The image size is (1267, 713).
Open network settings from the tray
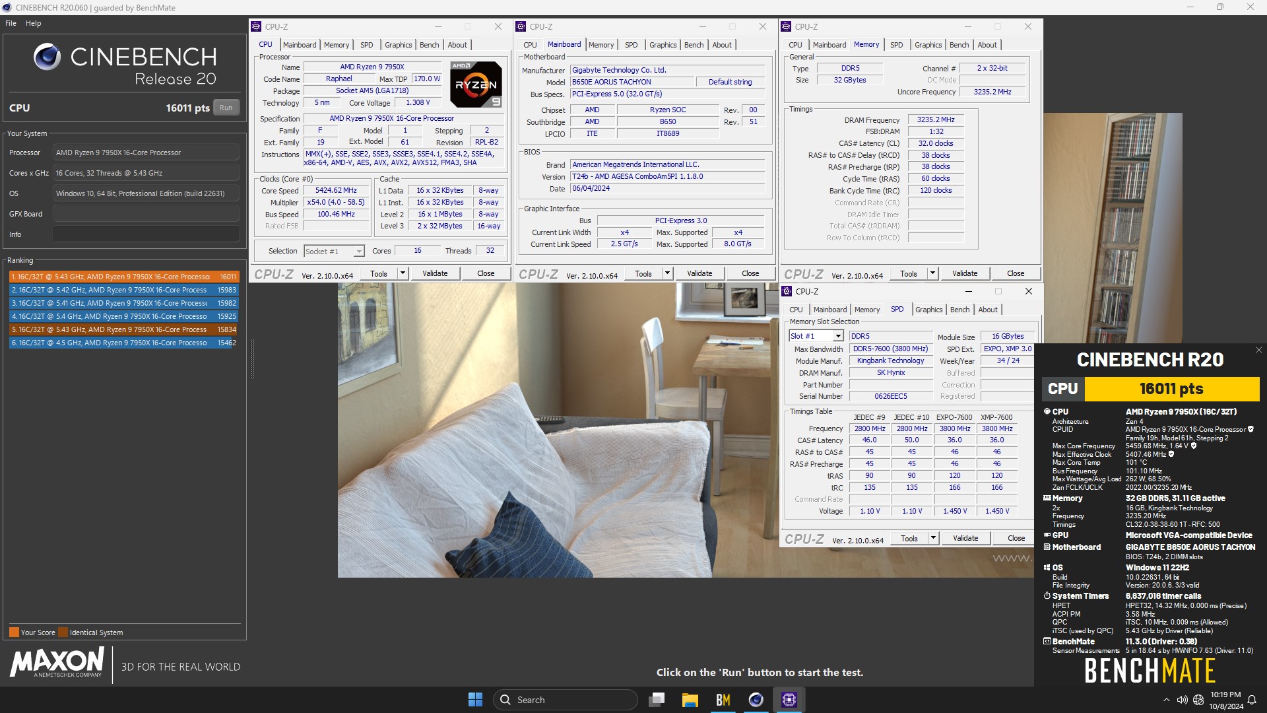pyautogui.click(x=1198, y=700)
